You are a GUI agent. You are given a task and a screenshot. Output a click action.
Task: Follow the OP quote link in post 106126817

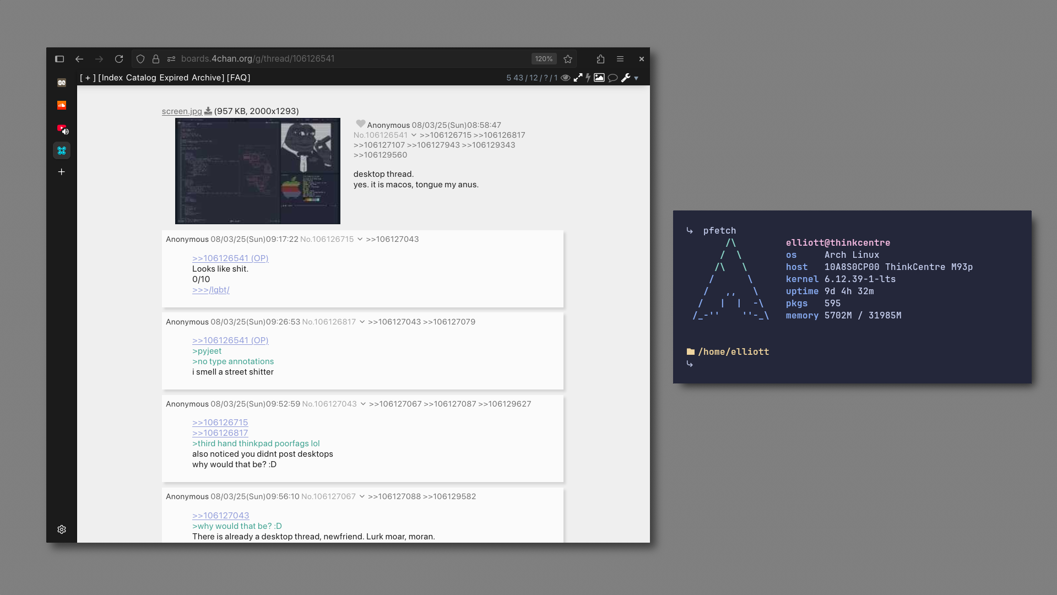click(x=230, y=340)
